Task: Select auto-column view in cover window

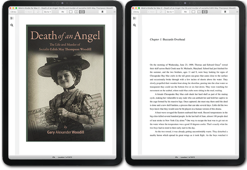Action: click(82, 12)
